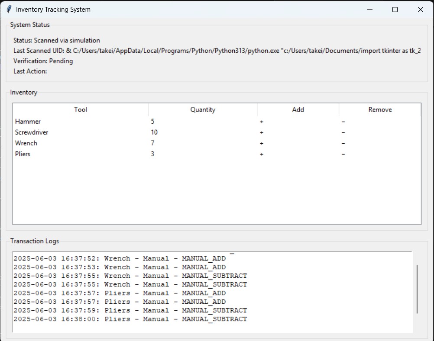Viewport: 434px width, 341px height.
Task: Add one Hammer with its plus sign
Action: pos(262,122)
